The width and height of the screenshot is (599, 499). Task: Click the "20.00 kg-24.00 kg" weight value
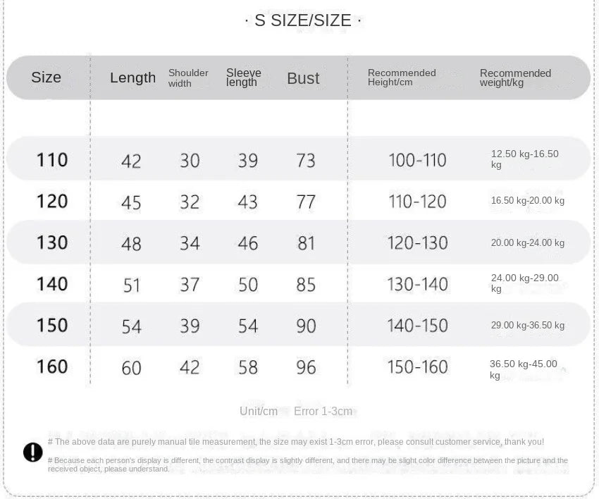point(527,243)
